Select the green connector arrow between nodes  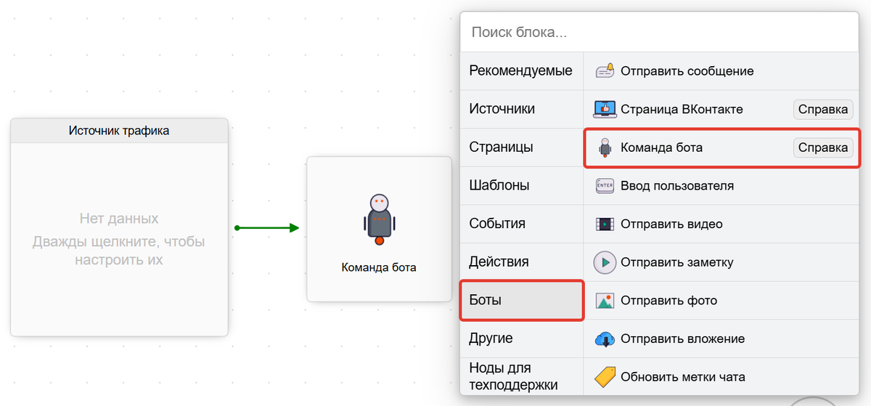point(266,228)
